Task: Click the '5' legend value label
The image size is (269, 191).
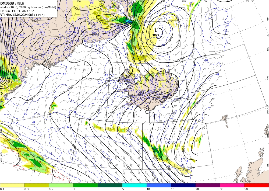Action: tap(123, 189)
